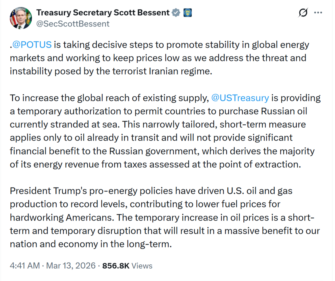The image size is (335, 281).
Task: Visit the @SecScottBessent handle
Action: click(73, 24)
